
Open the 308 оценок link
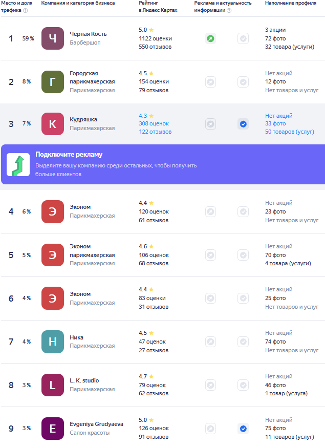[154, 124]
